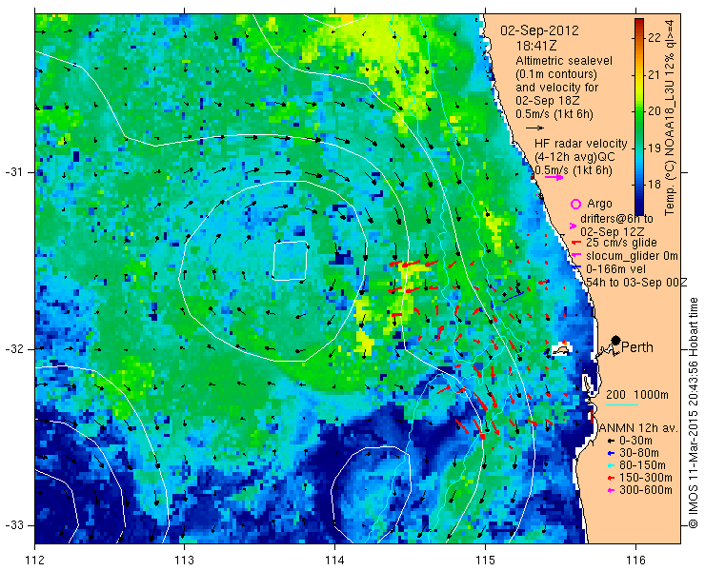
Task: Click the 54h to 03-Sep 00Z text
Action: coord(637,282)
